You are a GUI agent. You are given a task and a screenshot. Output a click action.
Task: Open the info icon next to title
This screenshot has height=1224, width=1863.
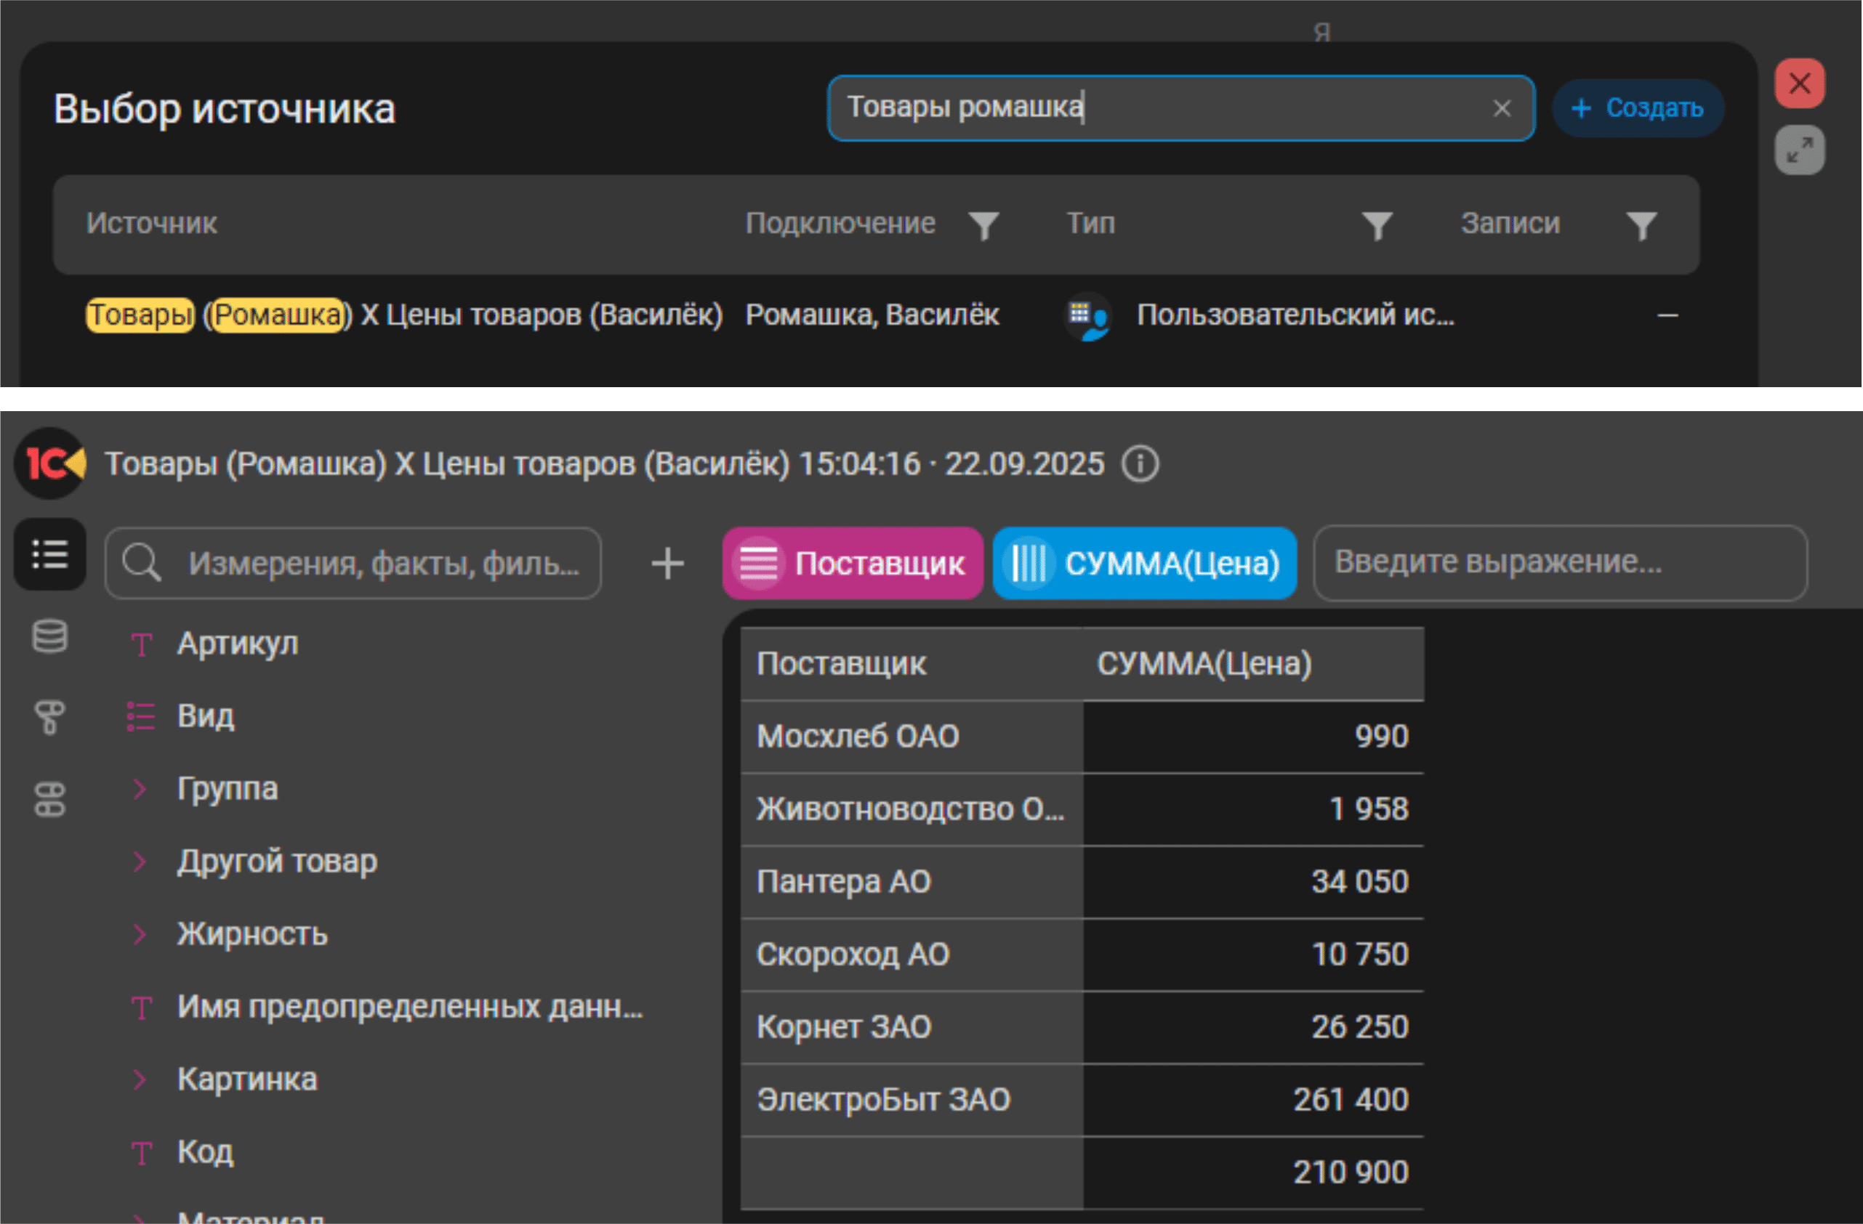(x=1140, y=463)
